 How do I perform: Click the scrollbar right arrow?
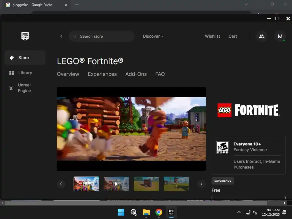tap(285, 203)
